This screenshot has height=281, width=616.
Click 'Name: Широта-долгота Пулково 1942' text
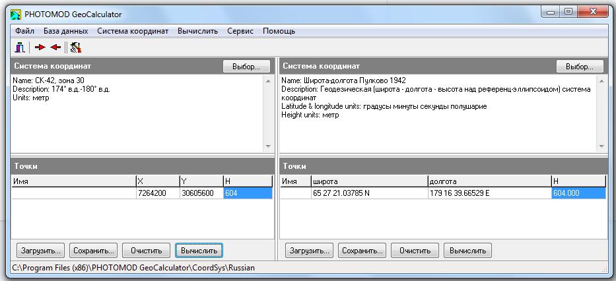[x=344, y=80]
